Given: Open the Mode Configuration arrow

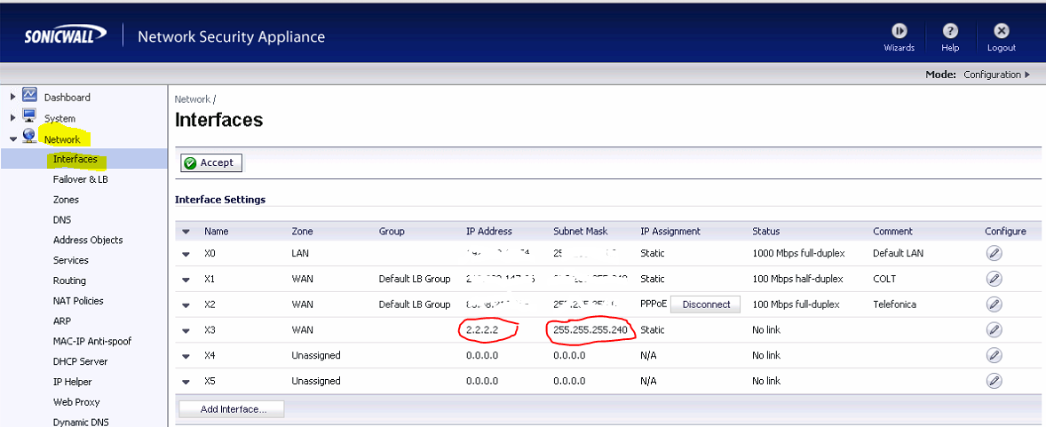Looking at the screenshot, I should coord(1026,75).
